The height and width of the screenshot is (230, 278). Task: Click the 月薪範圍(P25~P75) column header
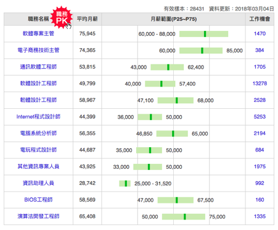(x=174, y=19)
